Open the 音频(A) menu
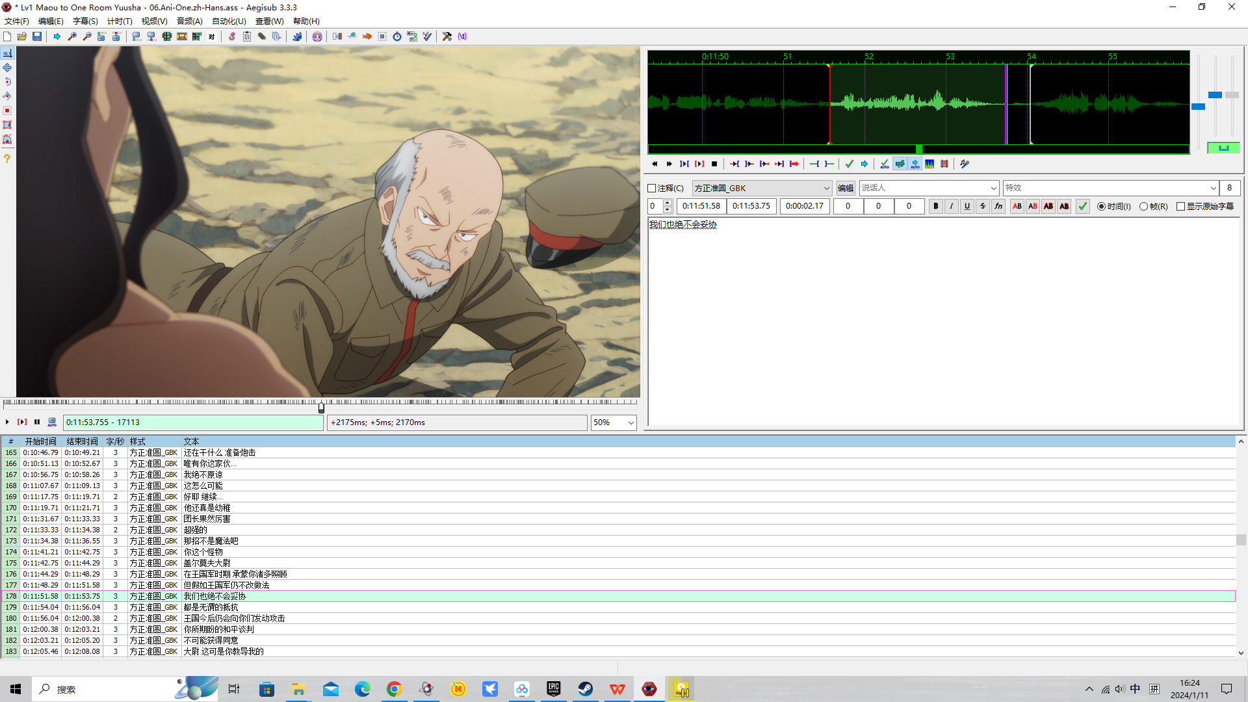The width and height of the screenshot is (1248, 702). coord(189,21)
